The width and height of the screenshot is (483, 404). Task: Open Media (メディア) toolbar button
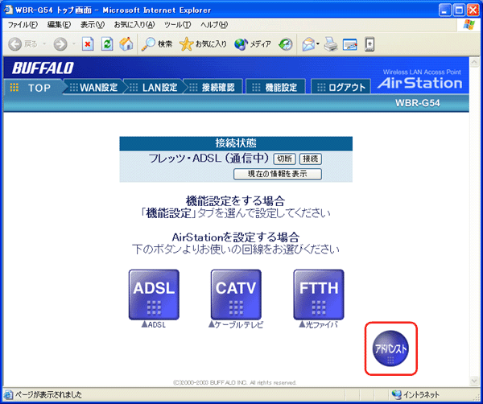[252, 44]
